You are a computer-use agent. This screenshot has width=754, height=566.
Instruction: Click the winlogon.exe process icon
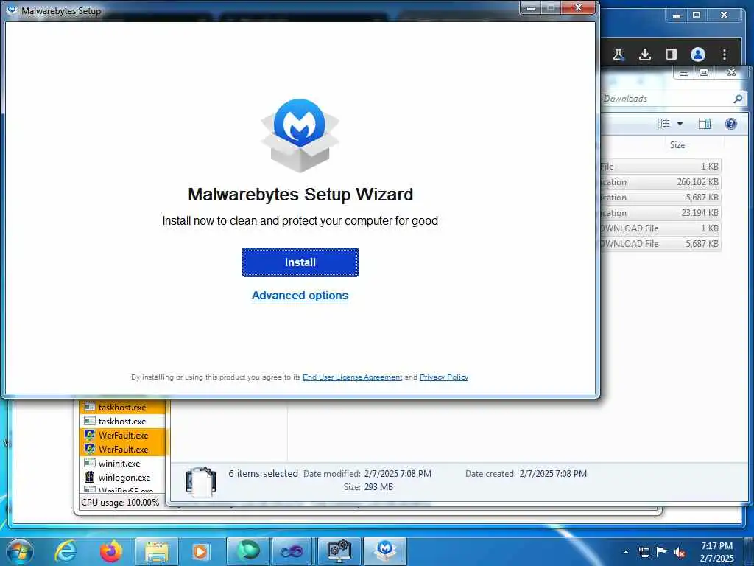point(89,477)
